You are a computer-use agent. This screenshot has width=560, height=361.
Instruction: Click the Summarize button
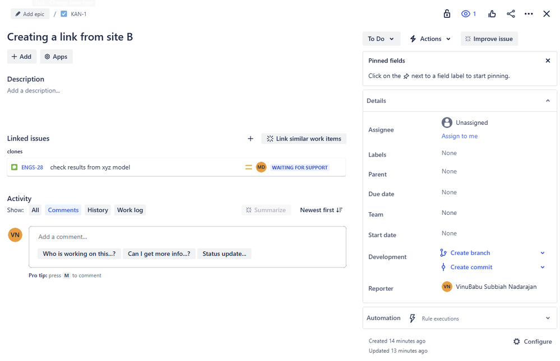pyautogui.click(x=266, y=210)
